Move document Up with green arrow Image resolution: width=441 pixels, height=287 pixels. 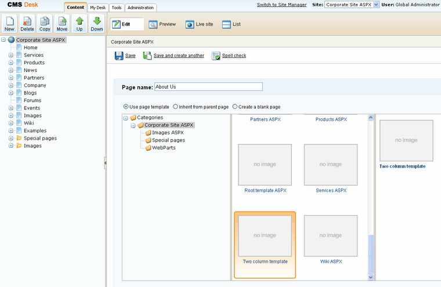coord(79,24)
